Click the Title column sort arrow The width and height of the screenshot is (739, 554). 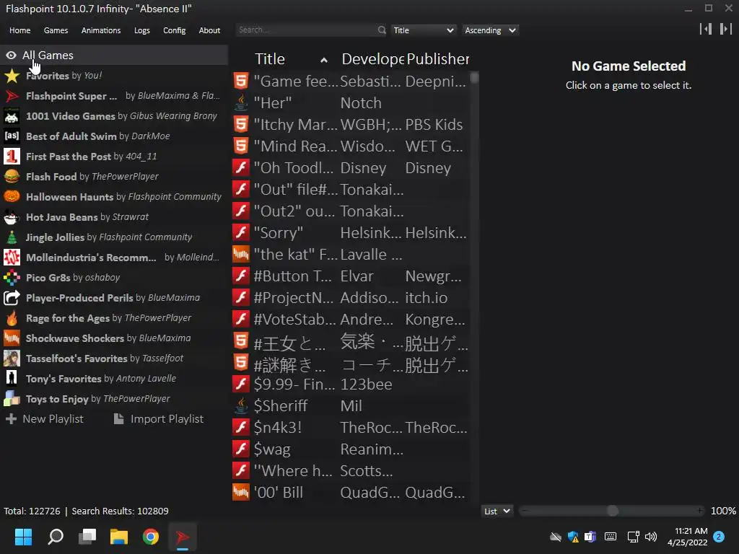(x=324, y=60)
